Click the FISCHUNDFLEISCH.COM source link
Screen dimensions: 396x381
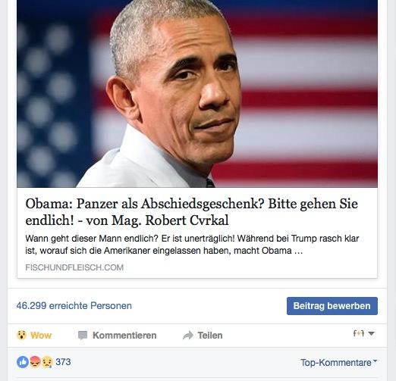point(74,267)
